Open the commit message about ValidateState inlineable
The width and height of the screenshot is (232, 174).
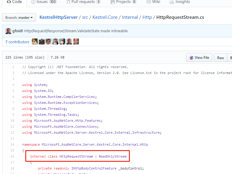point(76,31)
